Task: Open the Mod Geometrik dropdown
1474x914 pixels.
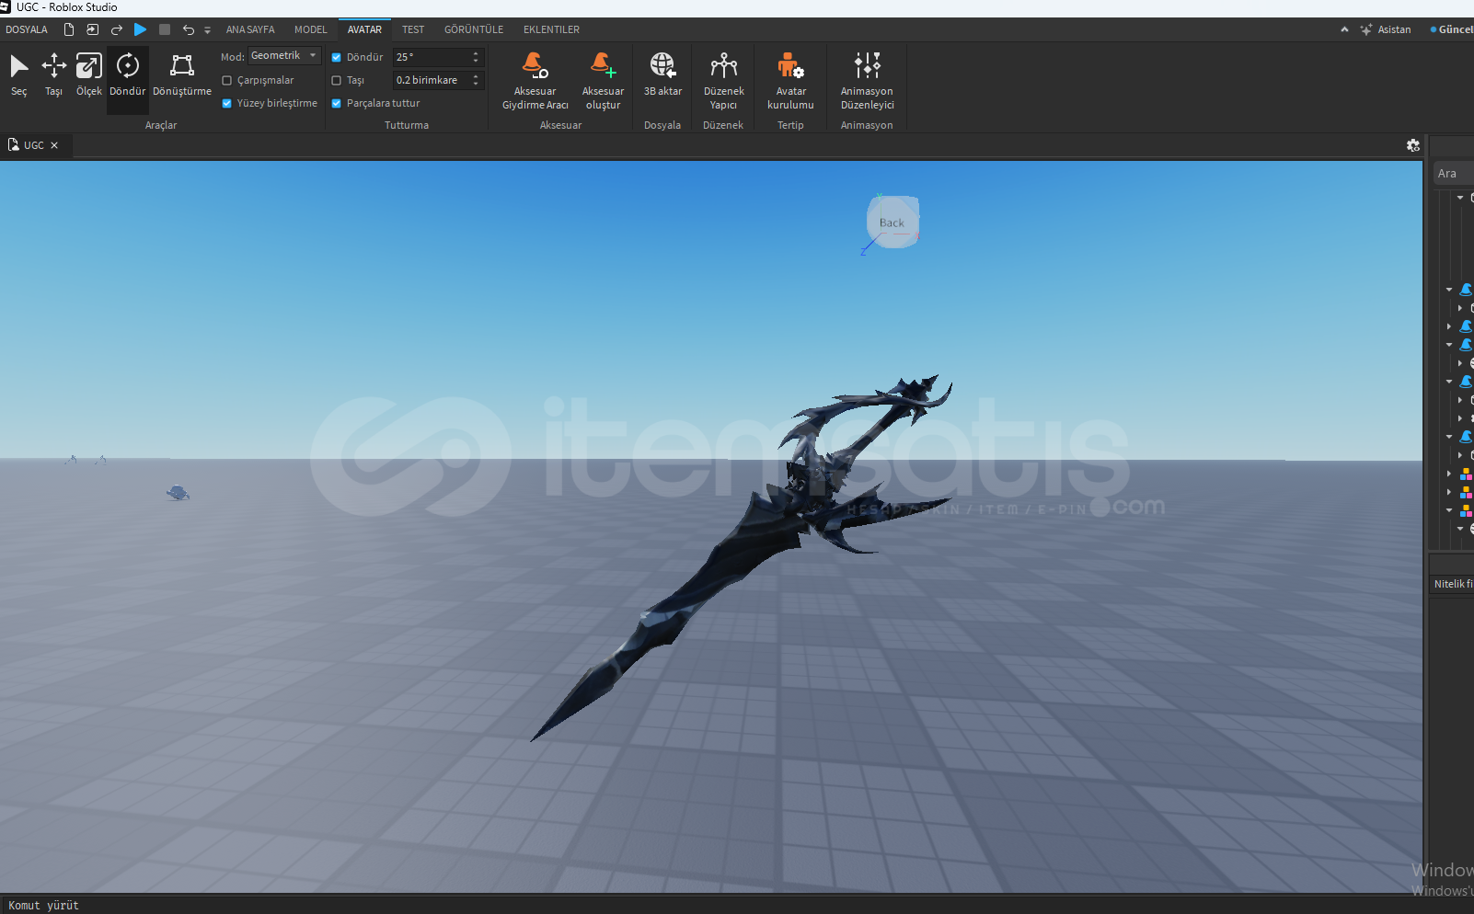Action: (x=284, y=56)
